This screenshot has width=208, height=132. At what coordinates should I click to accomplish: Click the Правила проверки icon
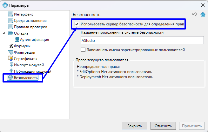point(10,27)
